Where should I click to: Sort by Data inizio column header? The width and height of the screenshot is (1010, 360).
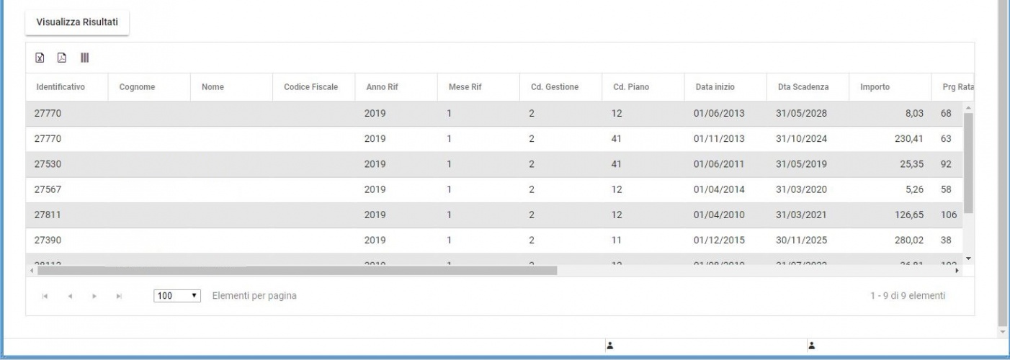(715, 87)
